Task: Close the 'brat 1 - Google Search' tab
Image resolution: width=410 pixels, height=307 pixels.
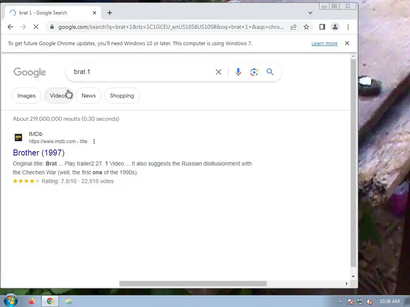Action: point(94,13)
